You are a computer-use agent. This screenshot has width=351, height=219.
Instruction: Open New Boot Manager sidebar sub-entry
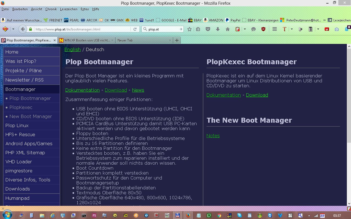point(32,116)
